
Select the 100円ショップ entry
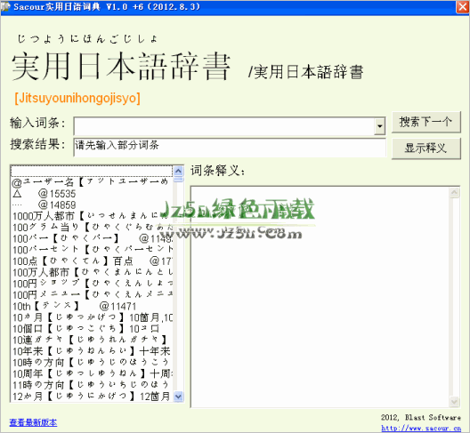(92, 284)
